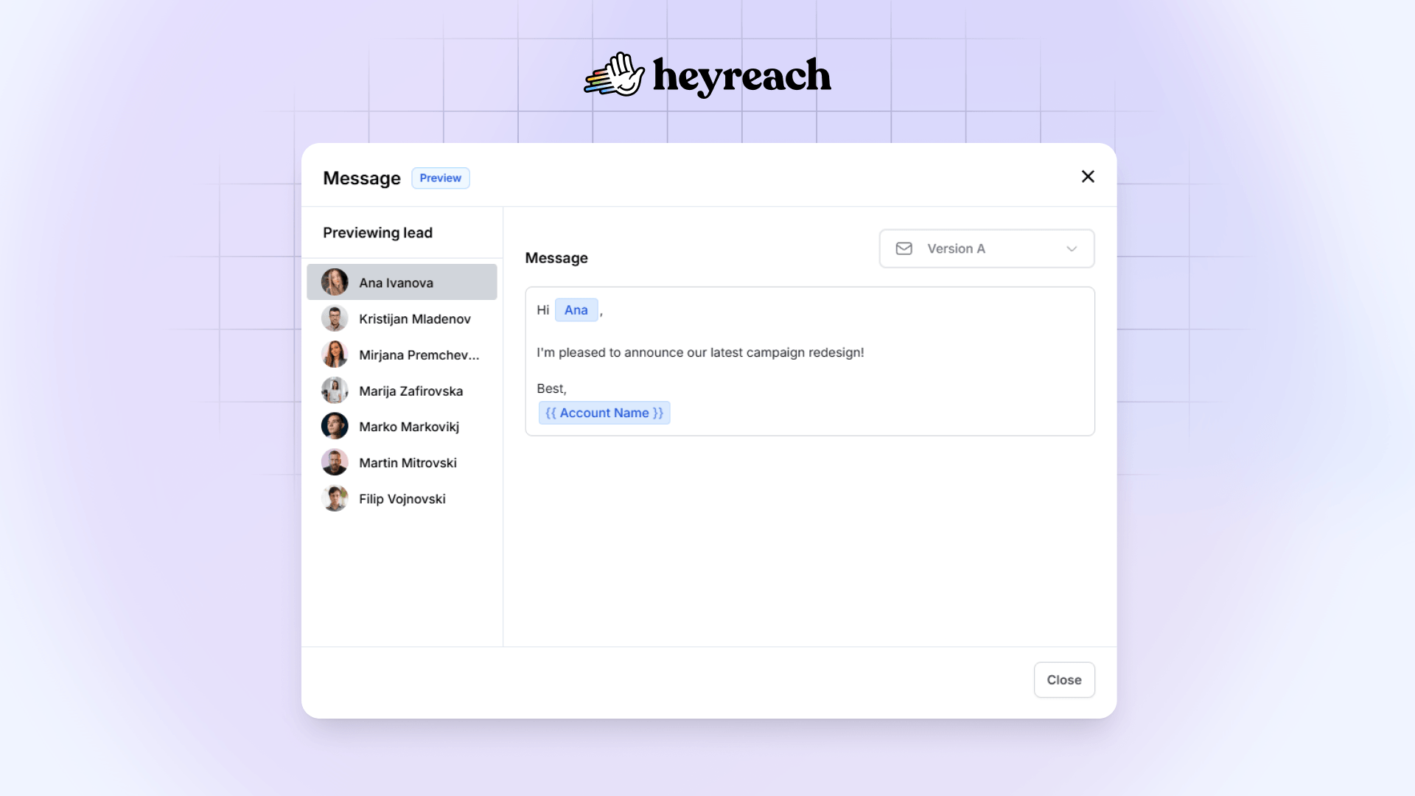Click Martin Mitrovski's avatar photo
Screen dimensions: 1415x796
coord(335,463)
